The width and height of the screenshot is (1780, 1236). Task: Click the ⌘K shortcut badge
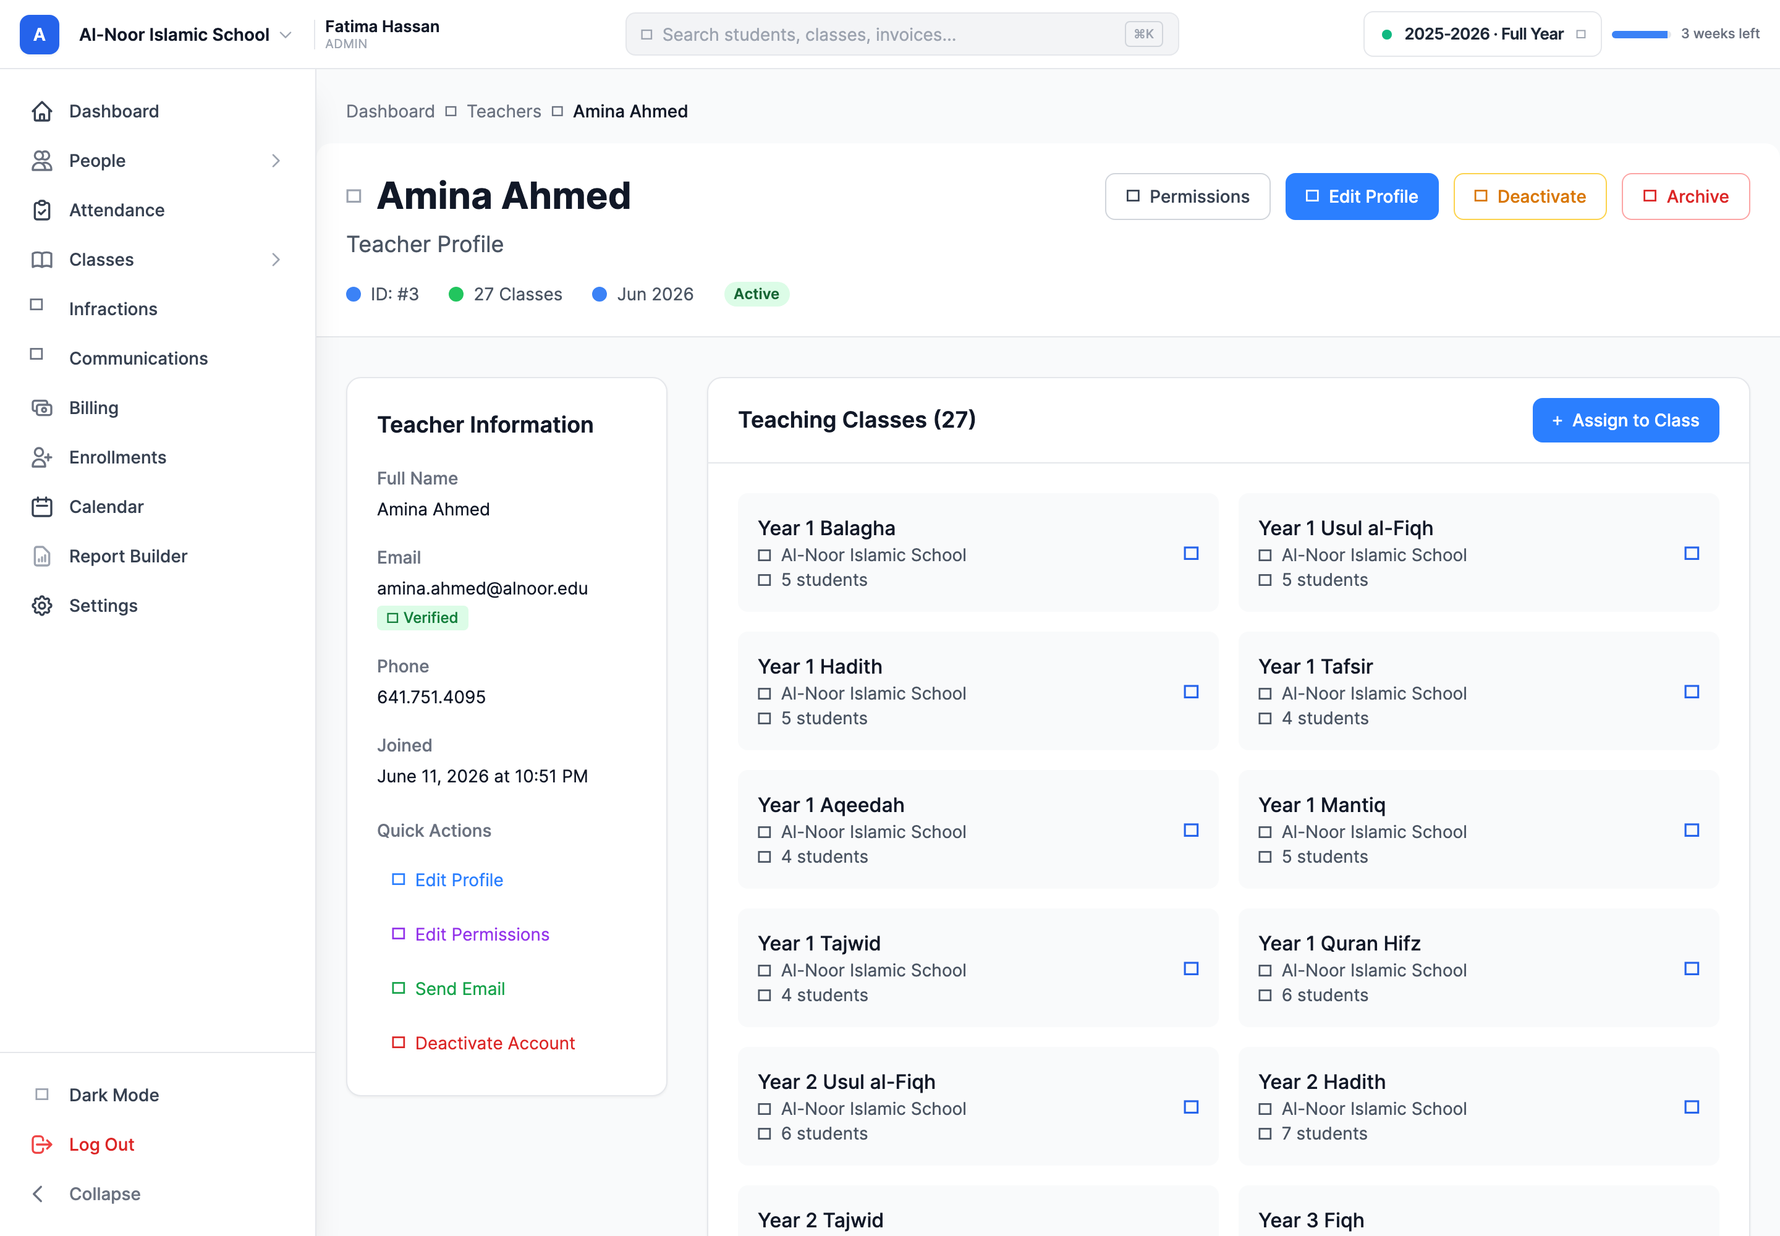coord(1143,34)
